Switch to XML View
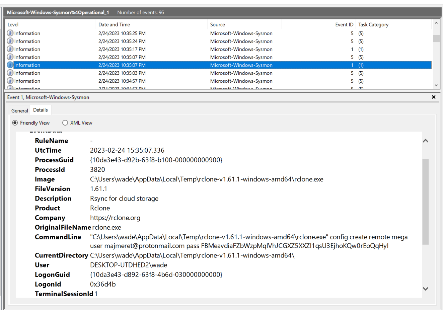The image size is (443, 310). click(x=65, y=123)
